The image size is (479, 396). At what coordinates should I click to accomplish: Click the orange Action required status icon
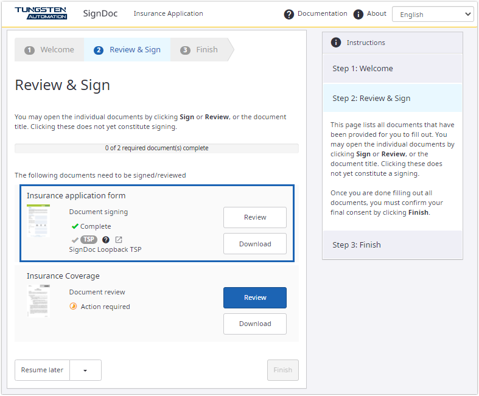[x=74, y=307]
